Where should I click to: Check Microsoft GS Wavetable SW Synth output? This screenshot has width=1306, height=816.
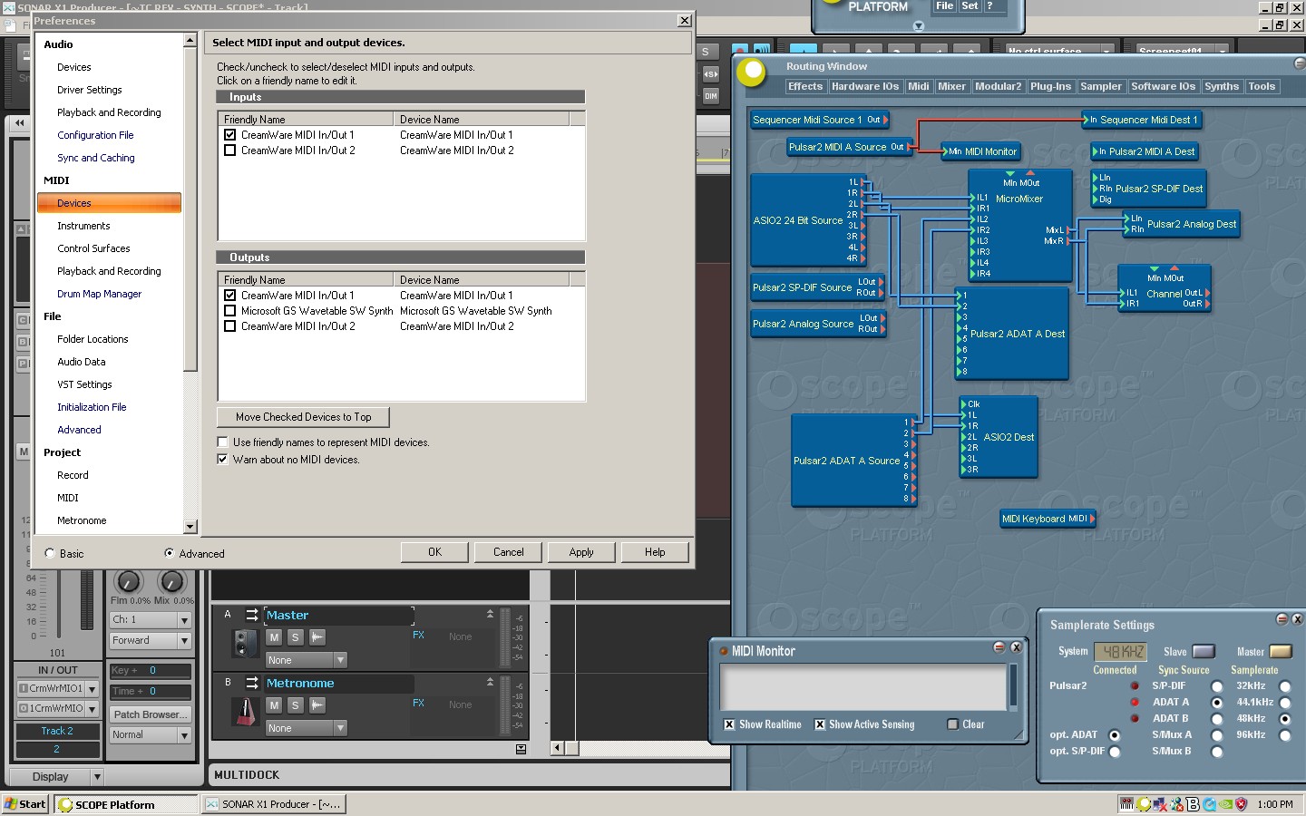(x=230, y=311)
